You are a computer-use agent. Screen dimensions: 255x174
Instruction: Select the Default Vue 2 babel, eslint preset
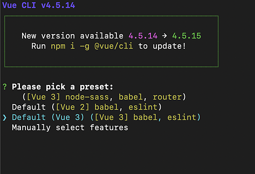click(87, 107)
